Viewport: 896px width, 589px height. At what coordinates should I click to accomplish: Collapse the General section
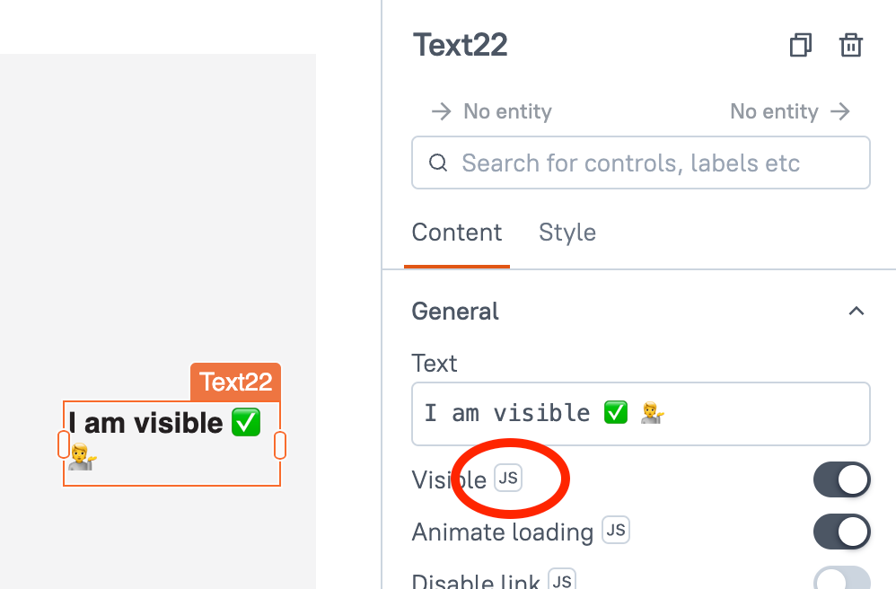click(856, 311)
